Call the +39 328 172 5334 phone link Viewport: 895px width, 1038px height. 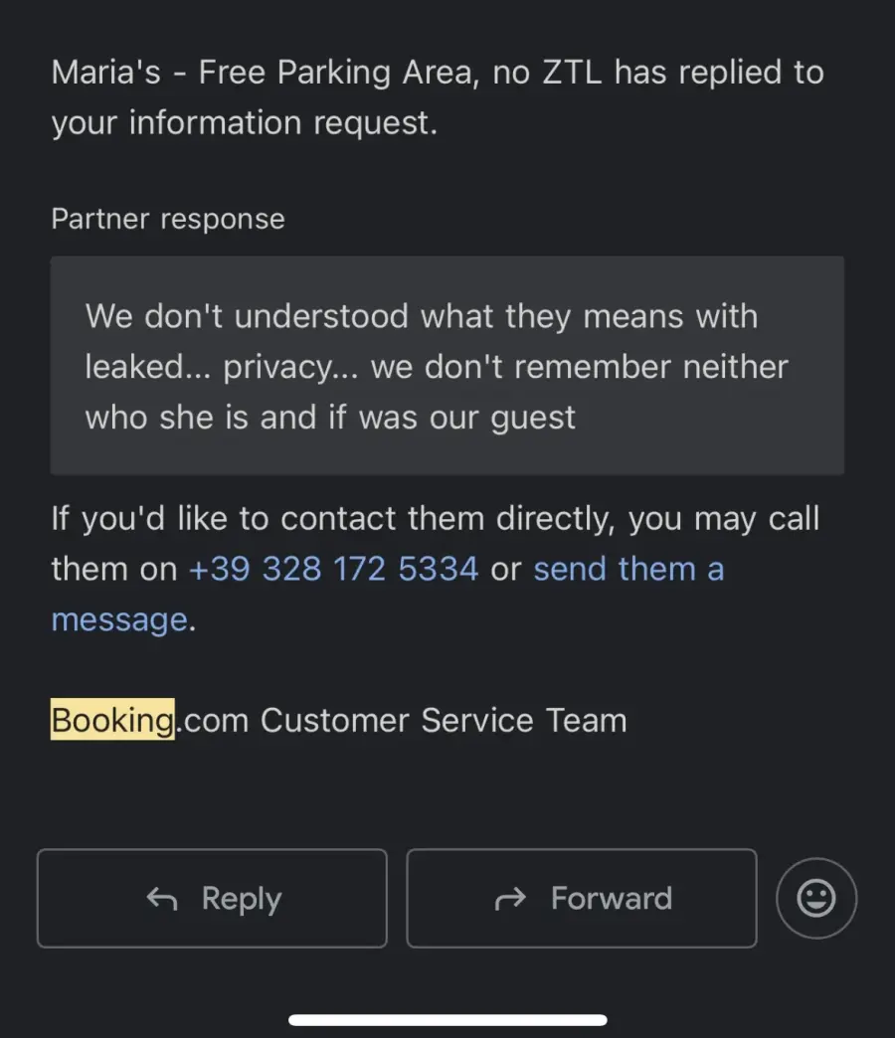333,569
